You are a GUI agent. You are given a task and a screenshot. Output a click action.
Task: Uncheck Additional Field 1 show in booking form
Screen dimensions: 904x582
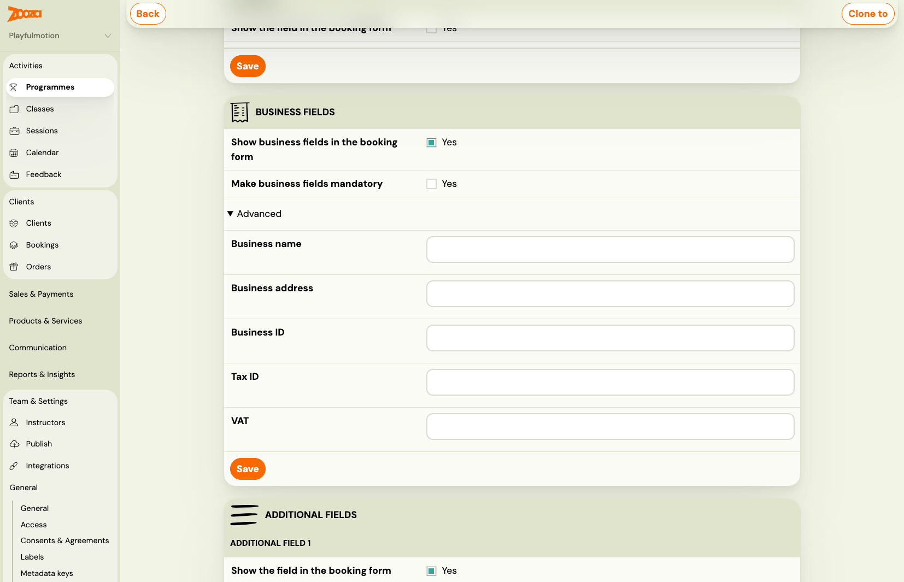(x=432, y=571)
